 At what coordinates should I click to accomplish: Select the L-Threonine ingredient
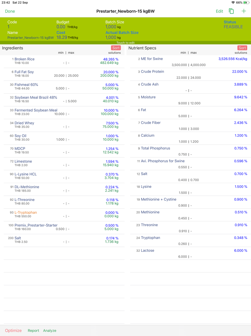click(x=64, y=202)
